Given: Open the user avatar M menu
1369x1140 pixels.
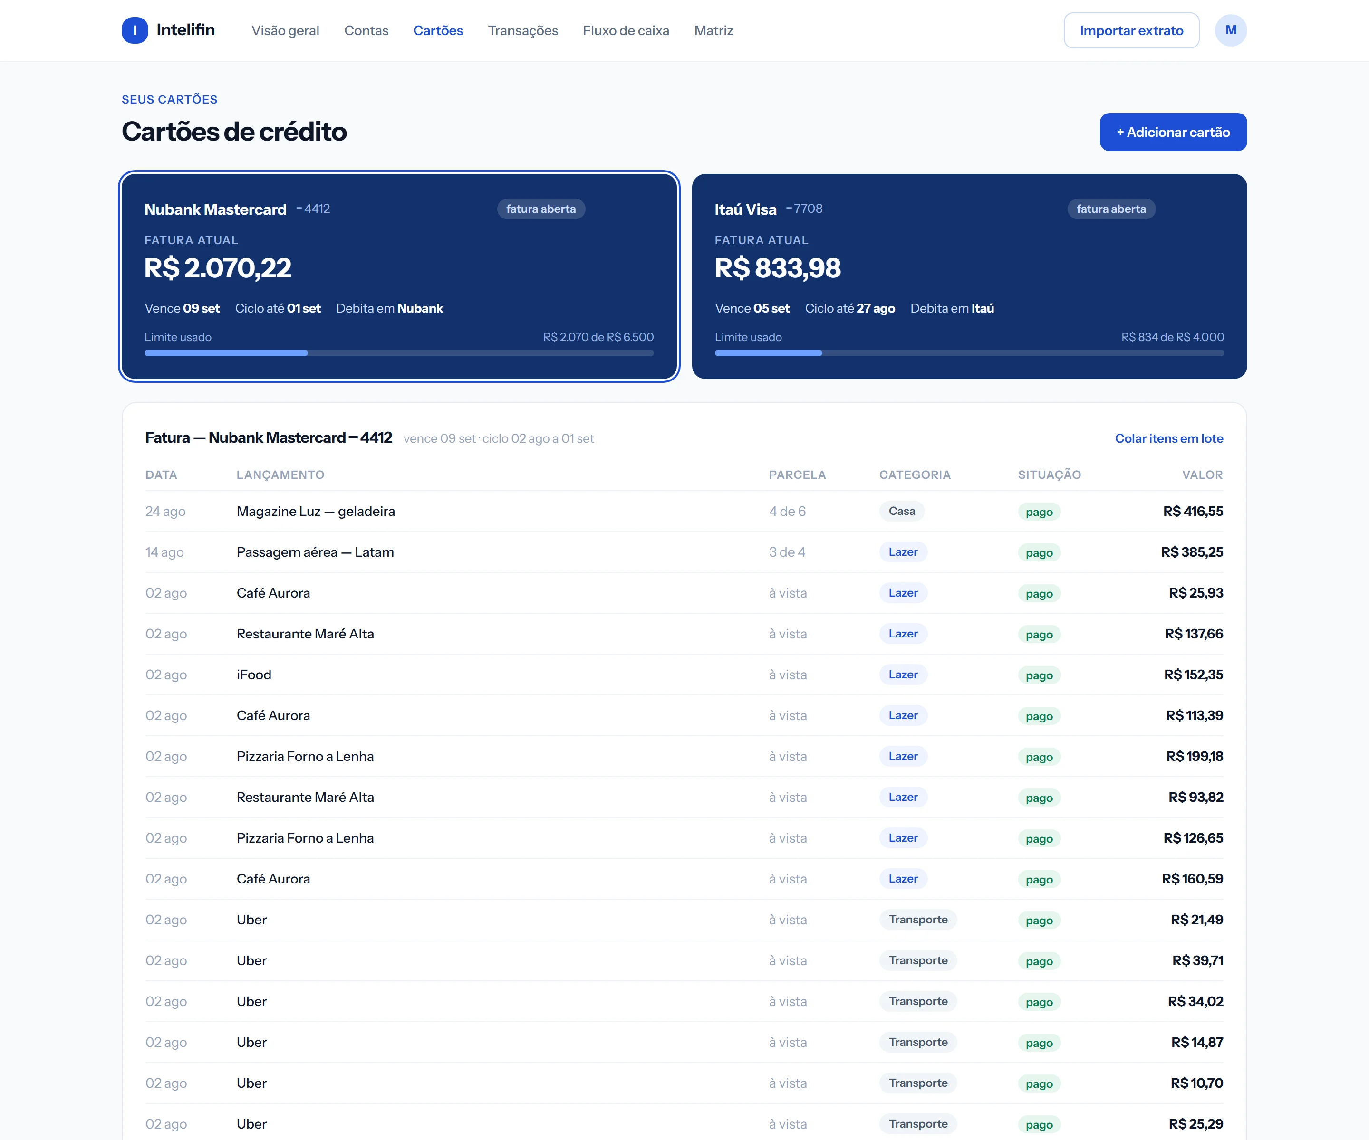Looking at the screenshot, I should pos(1230,30).
